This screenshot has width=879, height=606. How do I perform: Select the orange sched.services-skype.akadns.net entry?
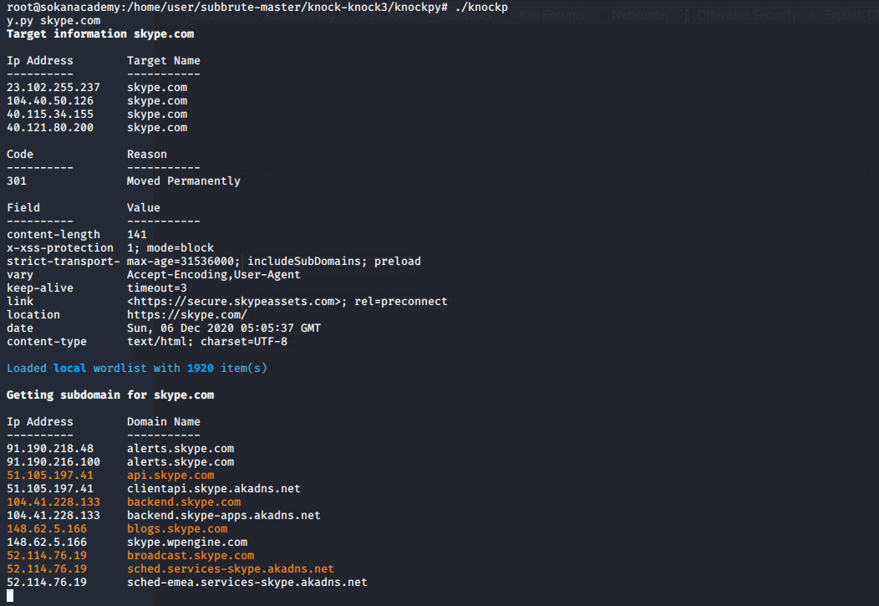pyautogui.click(x=231, y=569)
